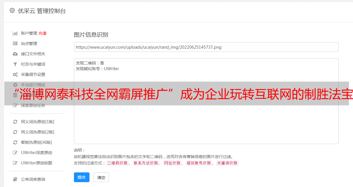Viewport: 353px width, 187px height.
Task: Click the play circle icon beside 手动运行测试
Action: click(x=15, y=85)
